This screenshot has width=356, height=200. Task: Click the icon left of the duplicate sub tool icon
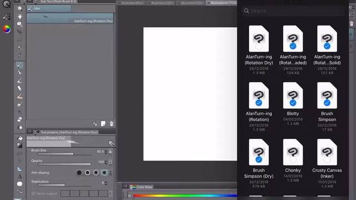95,123
